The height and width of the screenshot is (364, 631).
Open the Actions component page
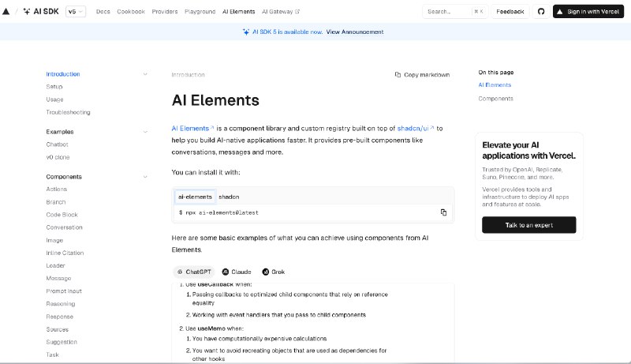click(56, 189)
